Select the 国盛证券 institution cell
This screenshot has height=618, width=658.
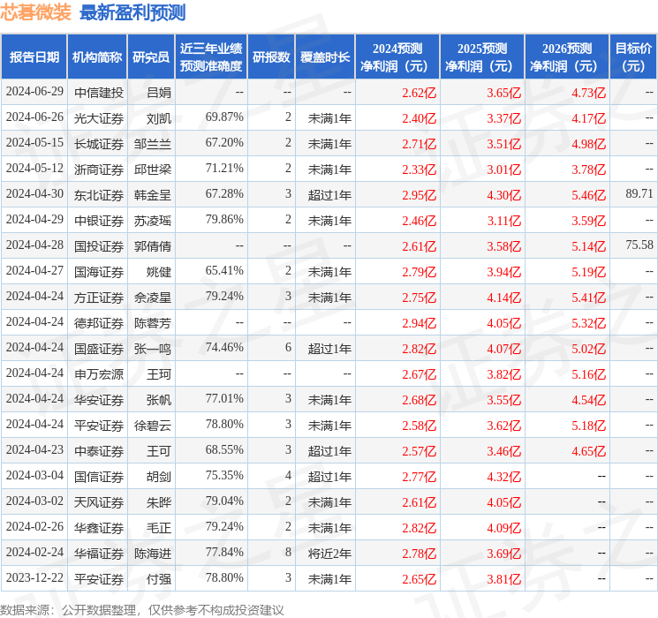pyautogui.click(x=99, y=349)
